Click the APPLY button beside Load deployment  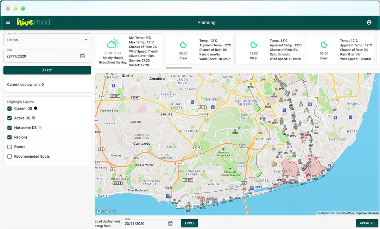point(189,223)
